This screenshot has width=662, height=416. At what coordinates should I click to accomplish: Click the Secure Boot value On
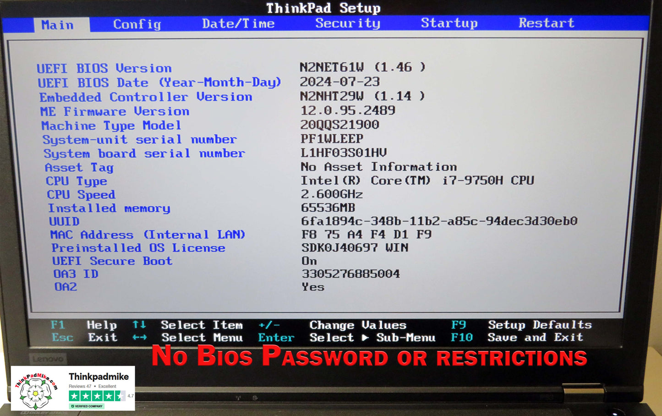[x=309, y=261]
